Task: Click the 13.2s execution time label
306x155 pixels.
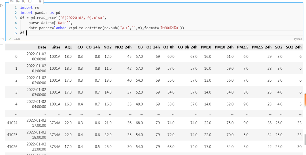Action: point(17,39)
